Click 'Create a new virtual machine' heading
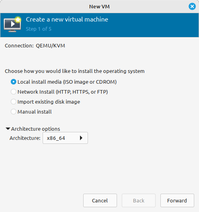Screen dimensions: 199x212 (67, 20)
